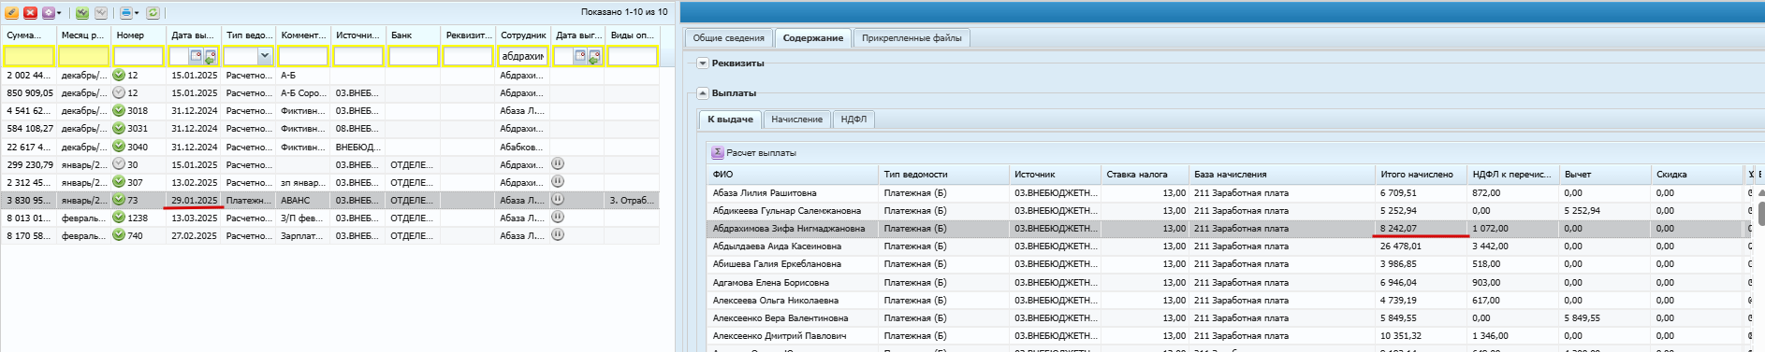The height and width of the screenshot is (352, 1765).
Task: Open the printer dropdown arrow
Action: (x=136, y=13)
